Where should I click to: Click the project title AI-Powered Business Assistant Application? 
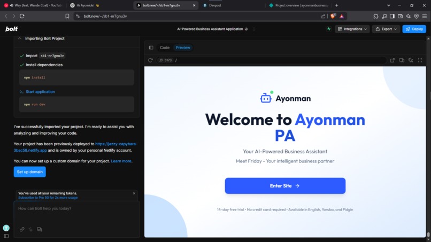pos(210,29)
